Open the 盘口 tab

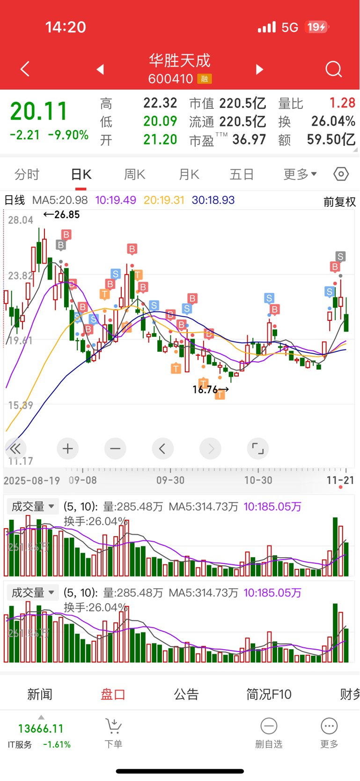coord(113,694)
